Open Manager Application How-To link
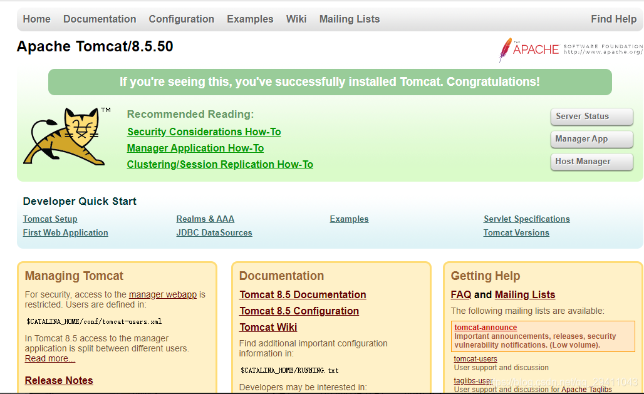This screenshot has width=644, height=394. click(195, 148)
